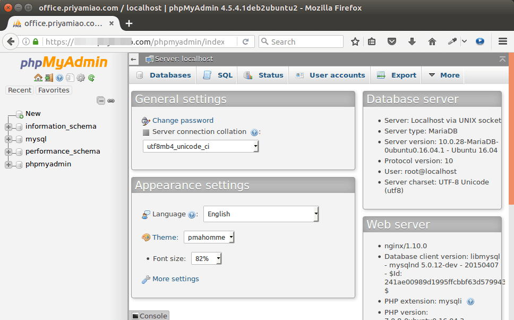Image resolution: width=514 pixels, height=320 pixels.
Task: Expand the mysql database tree node
Action: [x=8, y=139]
